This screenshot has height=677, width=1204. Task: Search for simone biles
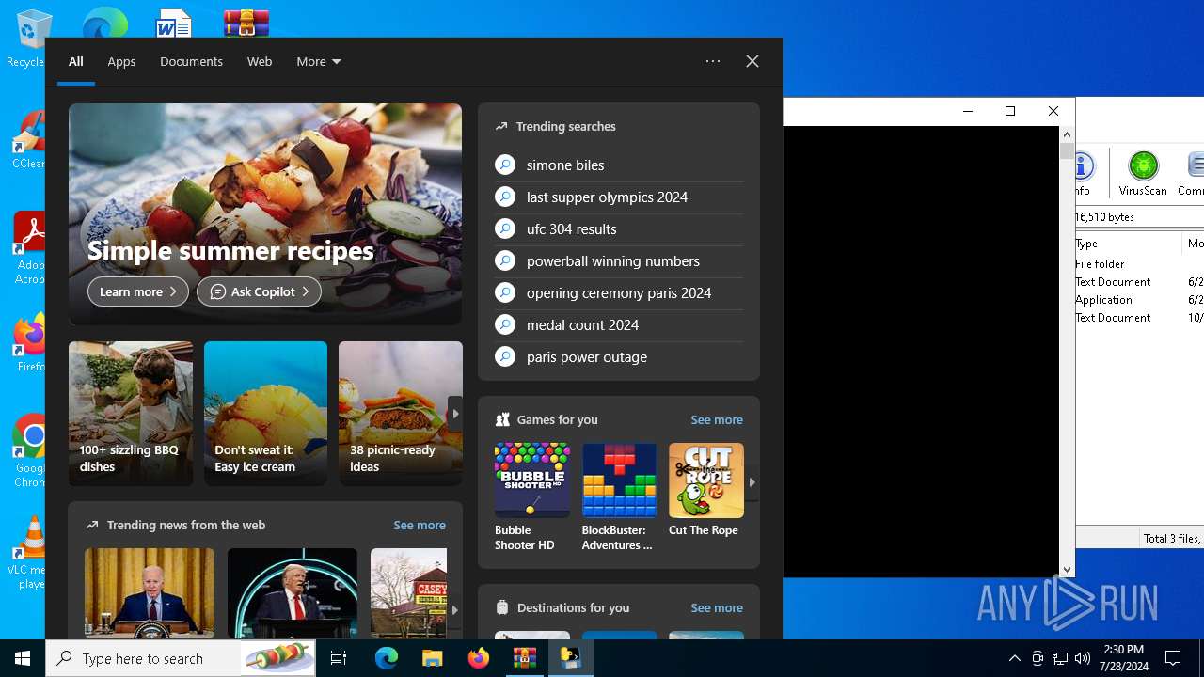618,165
